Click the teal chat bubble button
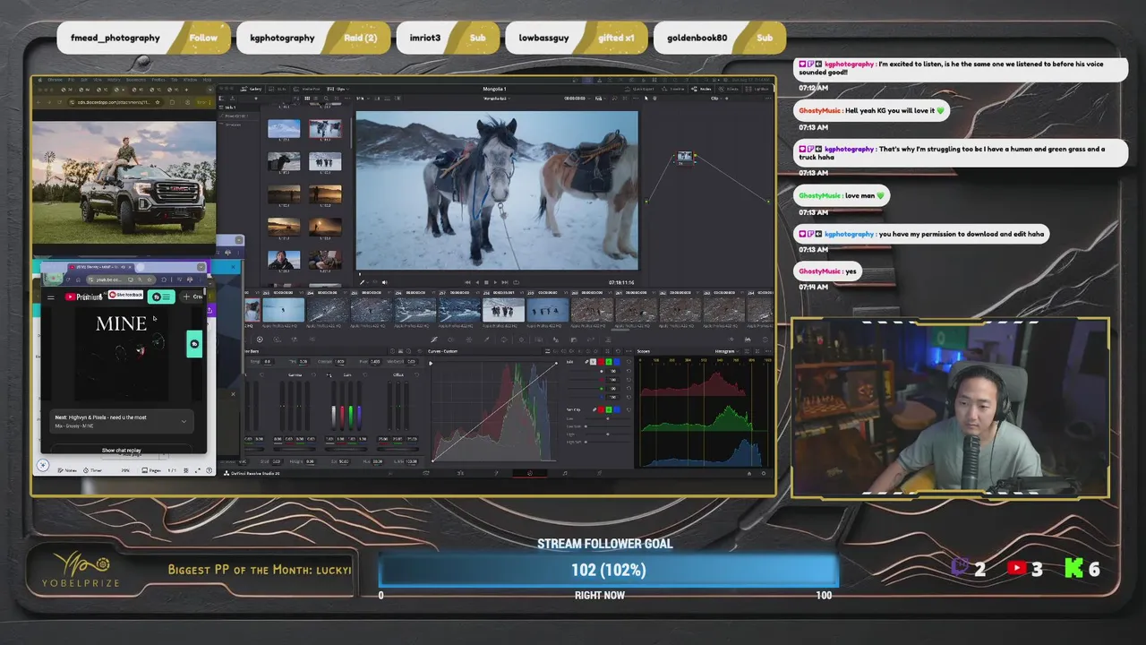The image size is (1146, 645). click(x=194, y=344)
